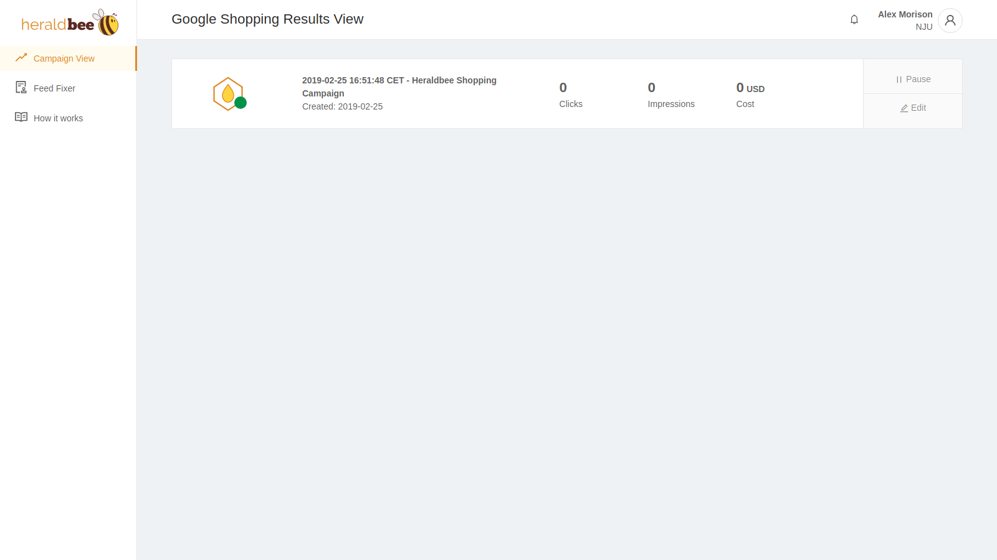
Task: Navigate to Feed Fixer
Action: click(x=54, y=88)
